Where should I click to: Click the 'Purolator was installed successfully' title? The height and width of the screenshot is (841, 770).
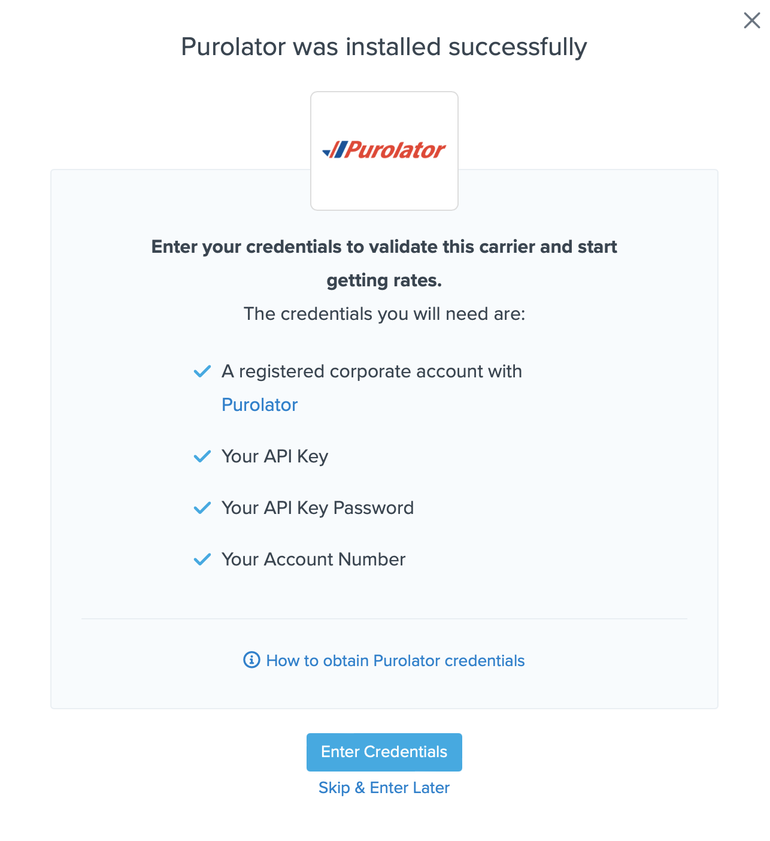tap(384, 47)
